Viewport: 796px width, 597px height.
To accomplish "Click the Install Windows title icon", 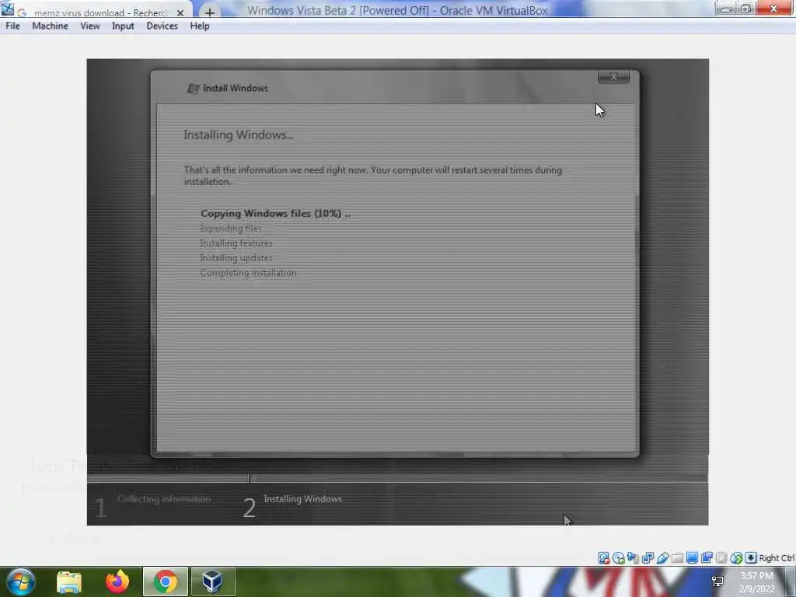I will [193, 89].
